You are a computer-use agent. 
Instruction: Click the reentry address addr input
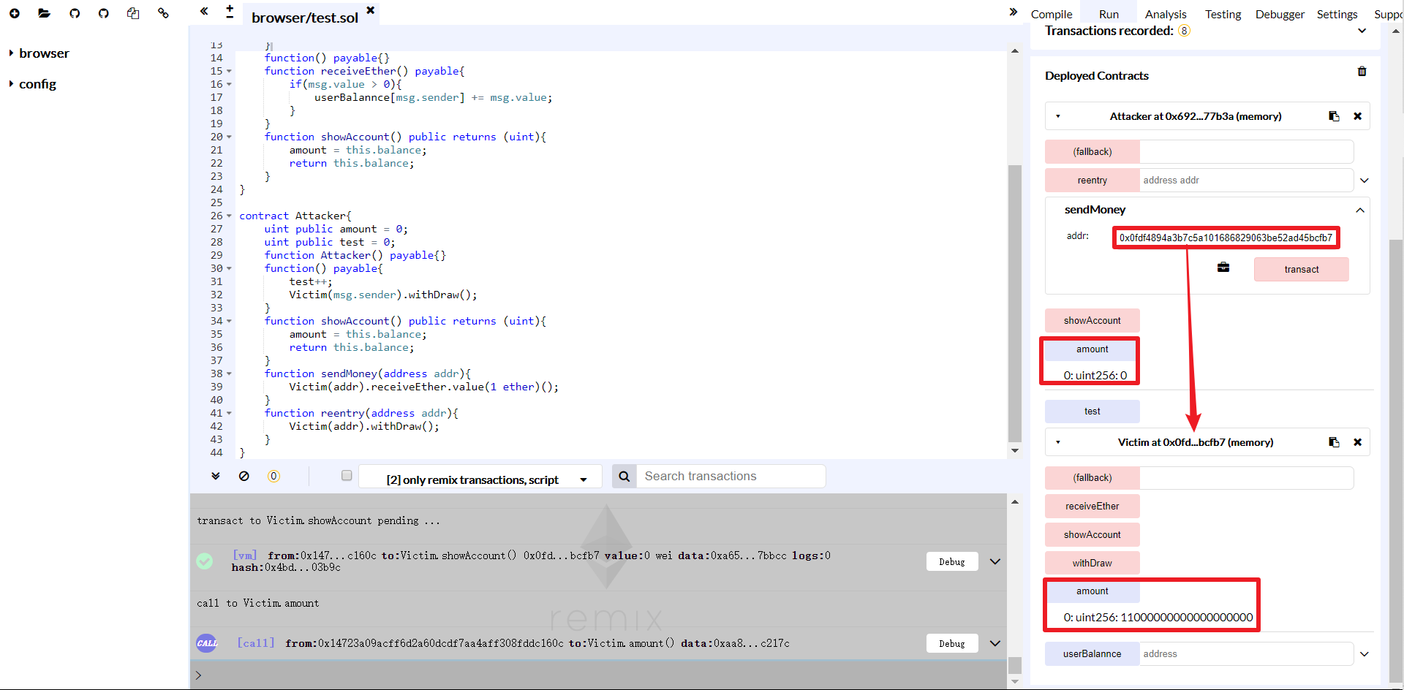(x=1247, y=181)
